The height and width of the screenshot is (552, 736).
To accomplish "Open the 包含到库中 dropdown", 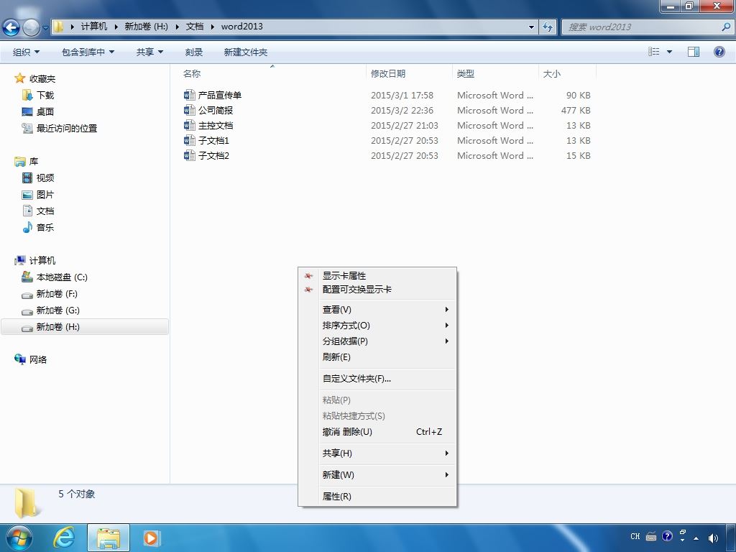I will [x=88, y=52].
